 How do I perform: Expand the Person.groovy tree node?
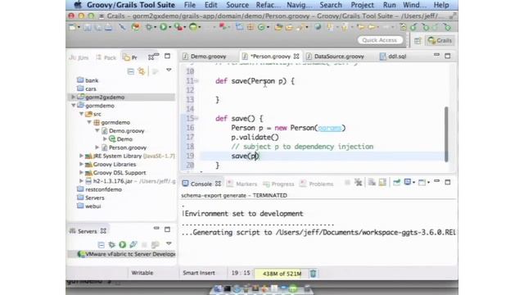tap(97, 147)
